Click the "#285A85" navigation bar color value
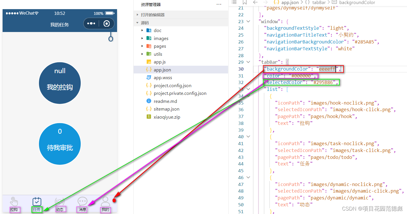Viewport: 407px width, 214px height. [365, 42]
